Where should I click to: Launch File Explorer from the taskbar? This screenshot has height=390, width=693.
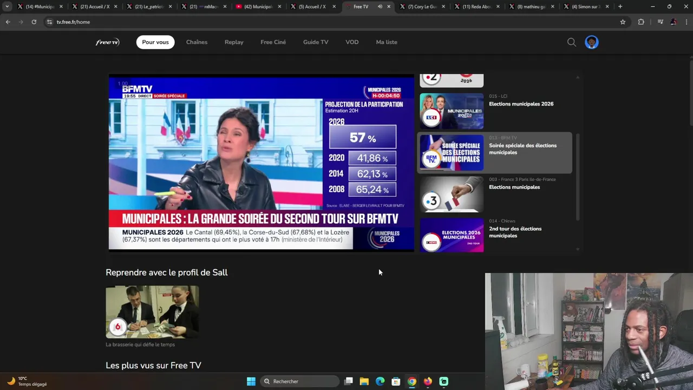tap(364, 381)
